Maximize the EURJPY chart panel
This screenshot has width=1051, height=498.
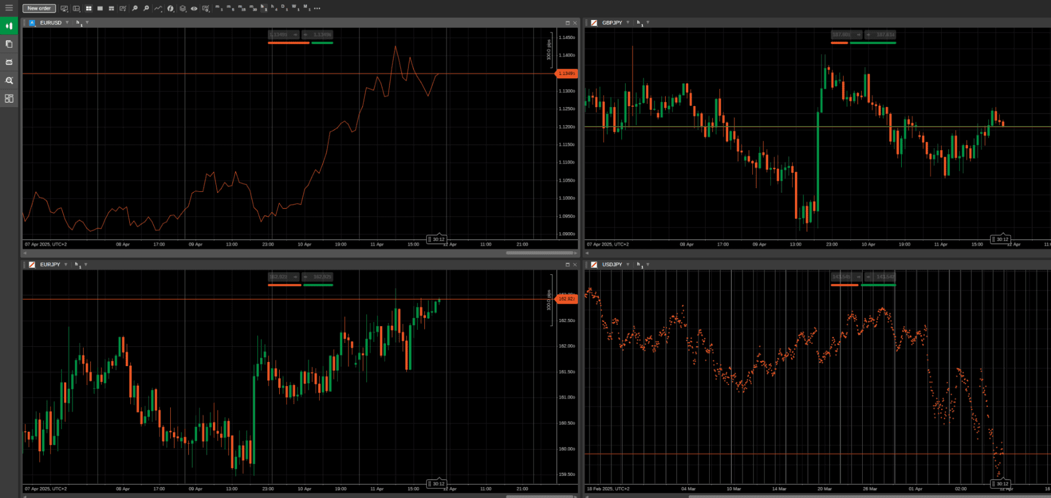[x=567, y=265]
